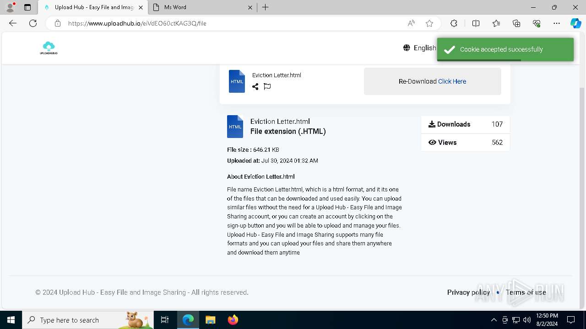Report the file with flag icon
This screenshot has height=329, width=586.
tap(267, 86)
